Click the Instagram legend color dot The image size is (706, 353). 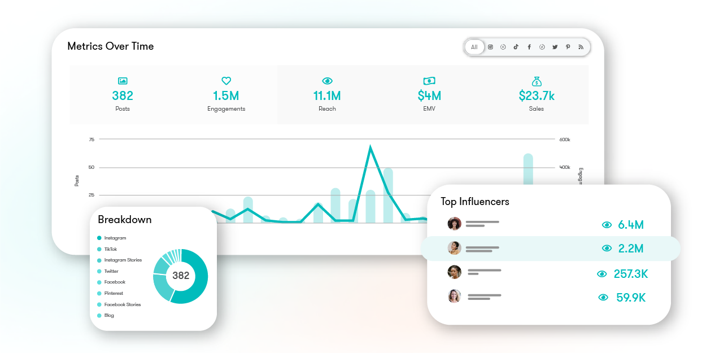[99, 238]
